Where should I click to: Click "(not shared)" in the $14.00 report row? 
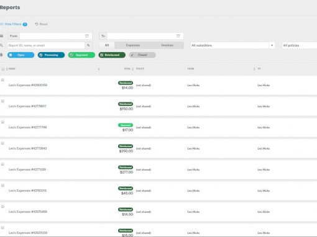[144, 85]
